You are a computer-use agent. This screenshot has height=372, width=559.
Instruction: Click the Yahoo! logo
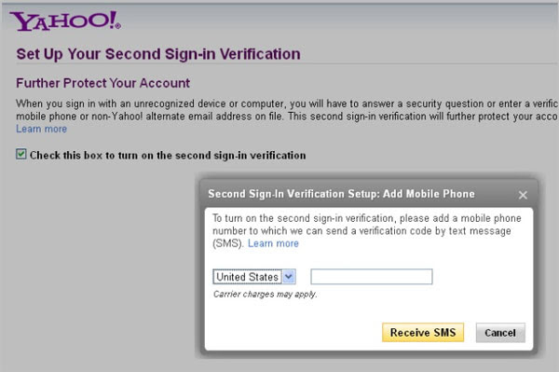(x=65, y=21)
